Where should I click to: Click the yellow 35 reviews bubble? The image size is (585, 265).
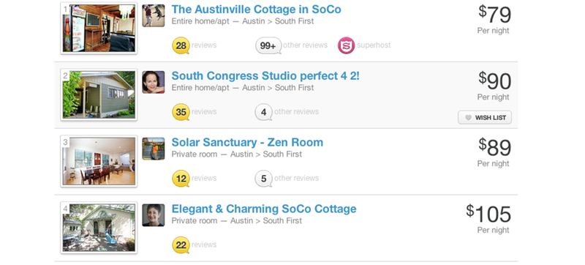[181, 112]
